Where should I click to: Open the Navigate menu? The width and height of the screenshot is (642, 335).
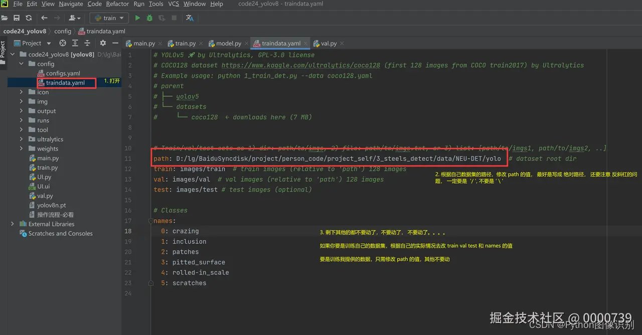click(71, 4)
